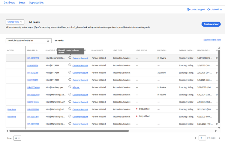The width and height of the screenshot is (225, 143).
Task: Click info icon in DR-00803551 row
Action: [70, 58]
